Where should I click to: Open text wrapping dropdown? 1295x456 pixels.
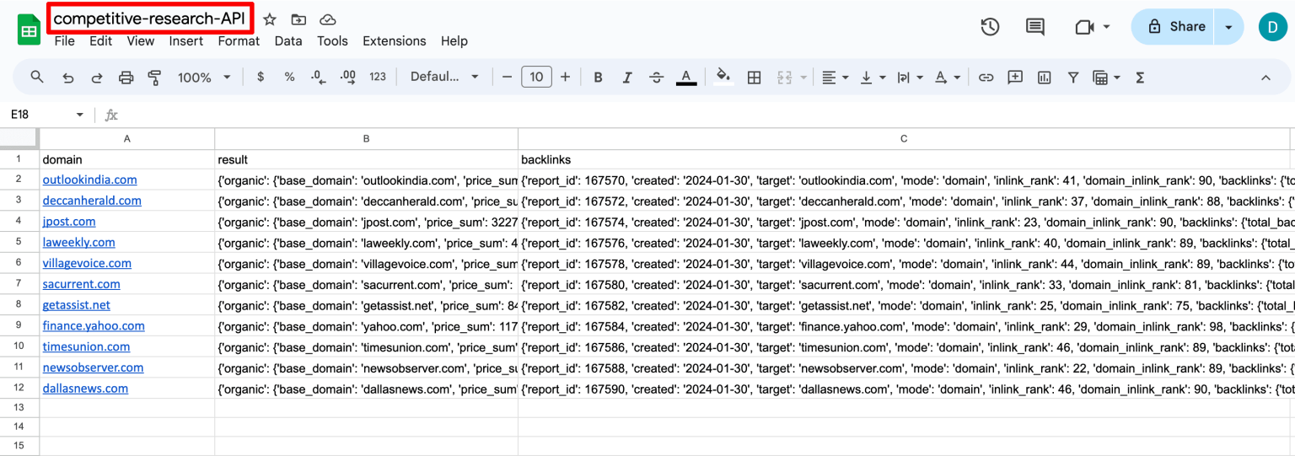tap(910, 78)
